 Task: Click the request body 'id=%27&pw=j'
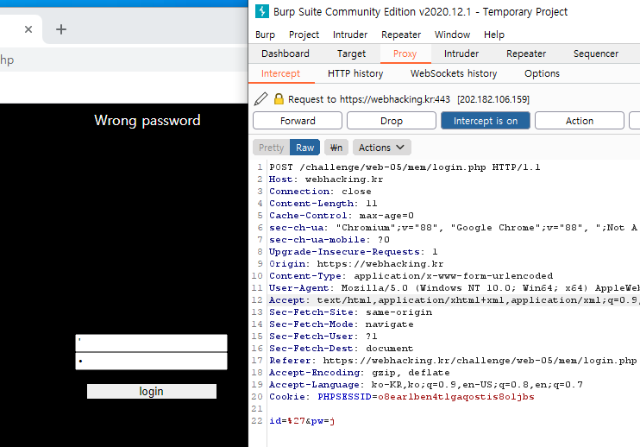pyautogui.click(x=302, y=421)
